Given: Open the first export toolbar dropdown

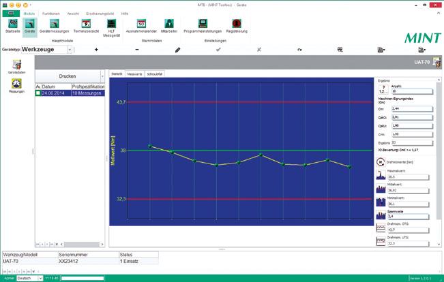Looking at the screenshot, I should pos(381,50).
